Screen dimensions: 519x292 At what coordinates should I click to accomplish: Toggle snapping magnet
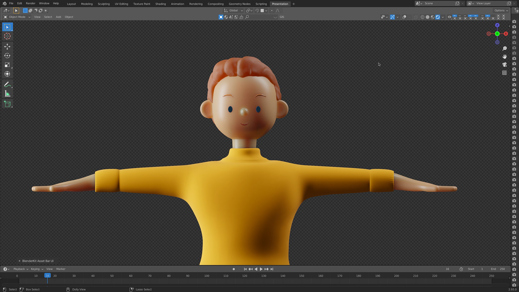257,11
